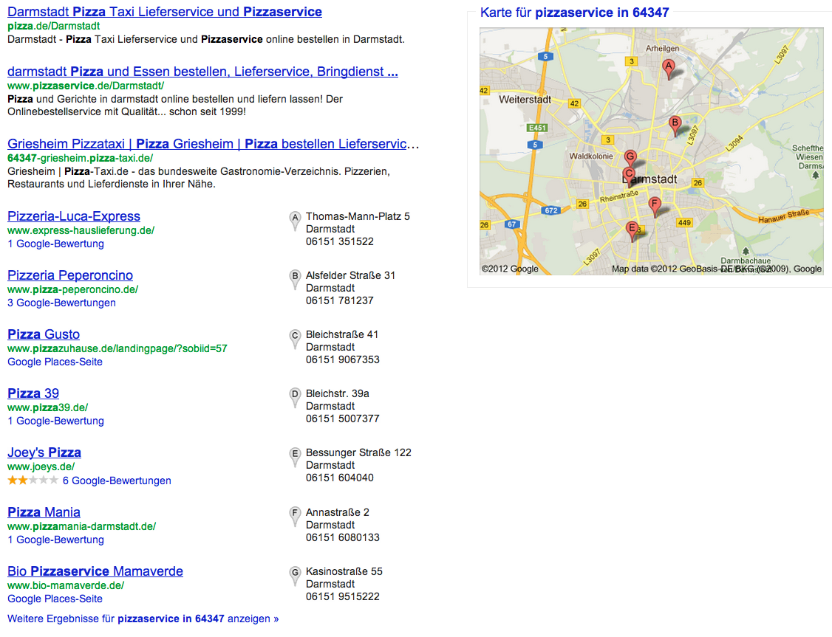Open the Pizza 39 result title

(33, 393)
